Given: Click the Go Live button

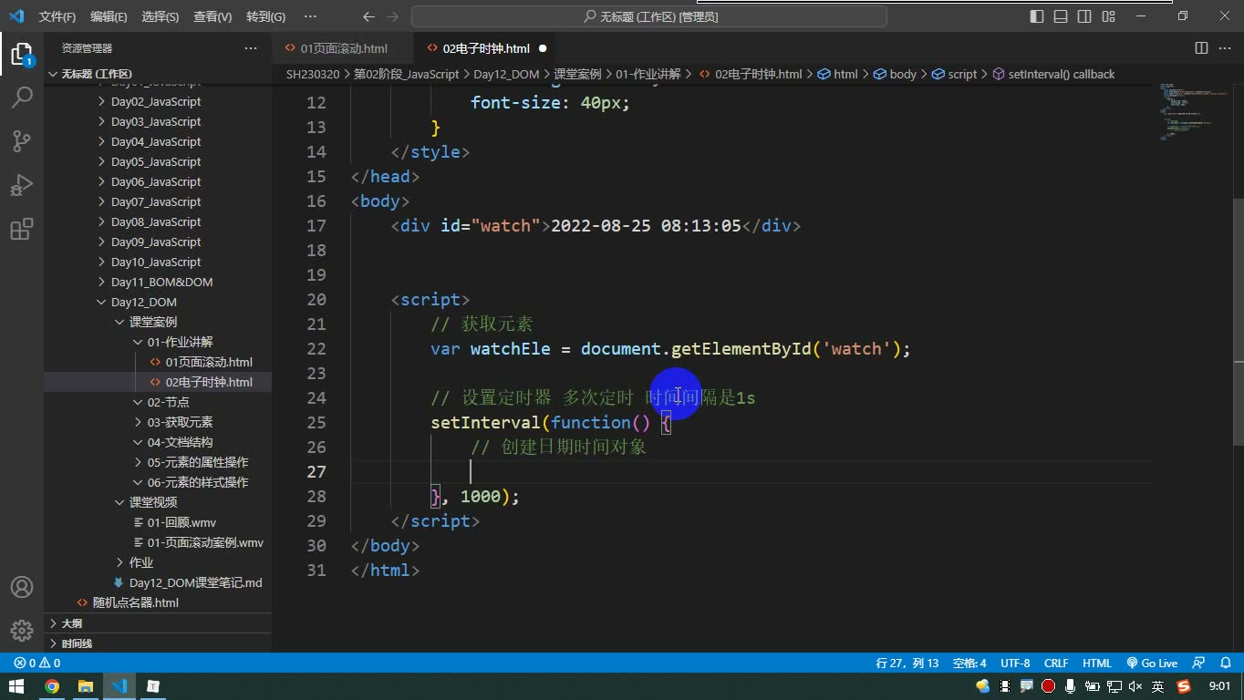Looking at the screenshot, I should coord(1152,664).
